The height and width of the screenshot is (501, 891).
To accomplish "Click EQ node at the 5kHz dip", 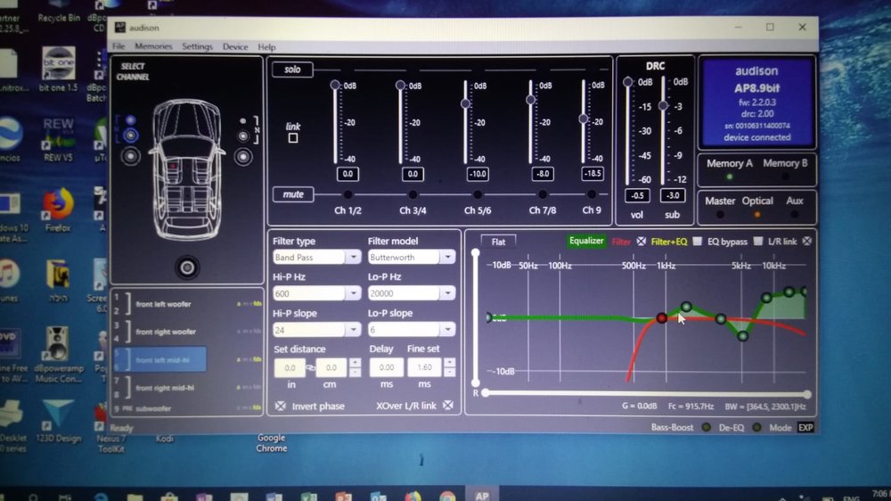I will click(x=743, y=336).
